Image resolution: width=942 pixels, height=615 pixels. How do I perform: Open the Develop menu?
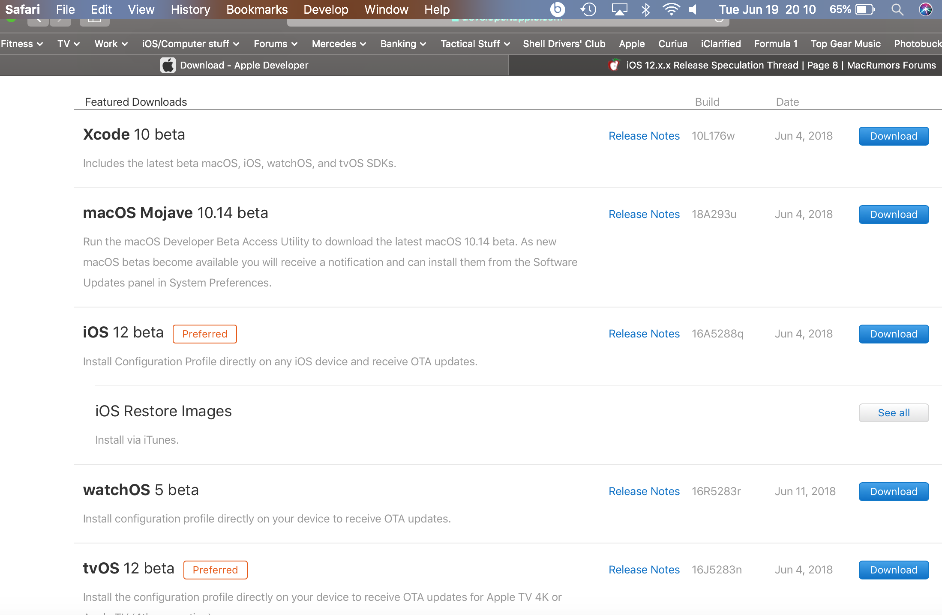pos(326,9)
